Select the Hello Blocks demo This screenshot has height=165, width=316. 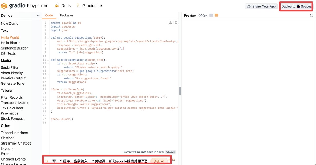point(11,43)
